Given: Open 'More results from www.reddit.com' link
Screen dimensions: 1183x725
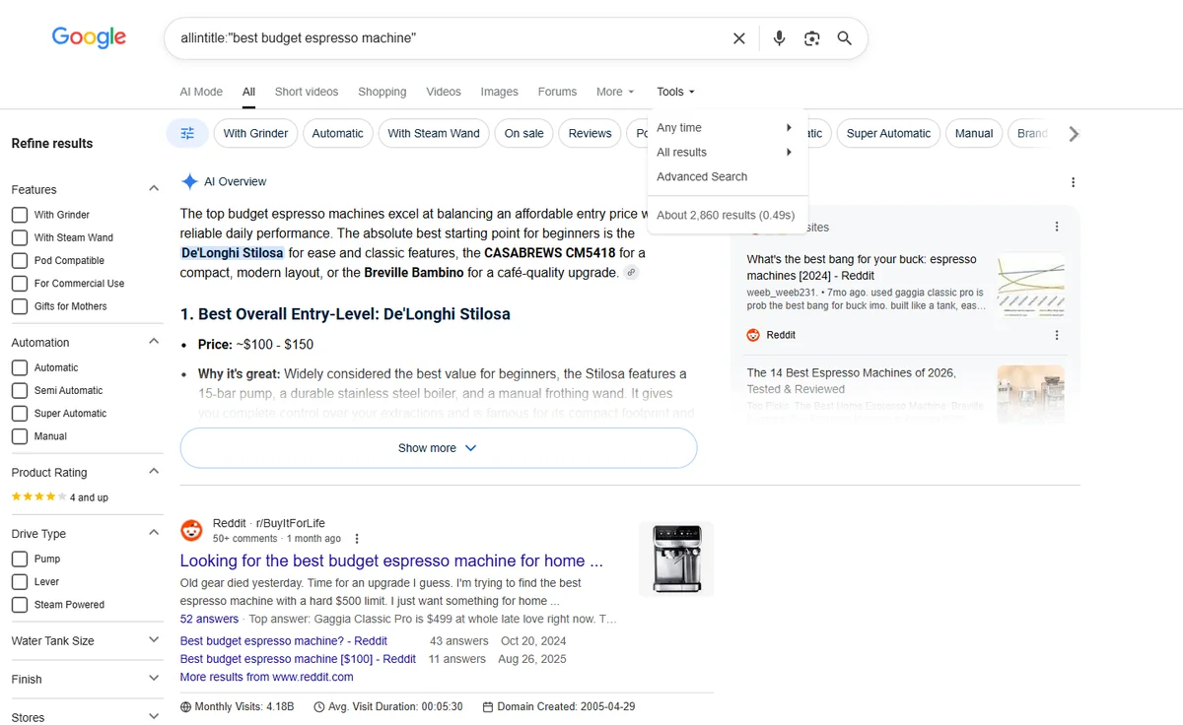Looking at the screenshot, I should click(x=266, y=677).
